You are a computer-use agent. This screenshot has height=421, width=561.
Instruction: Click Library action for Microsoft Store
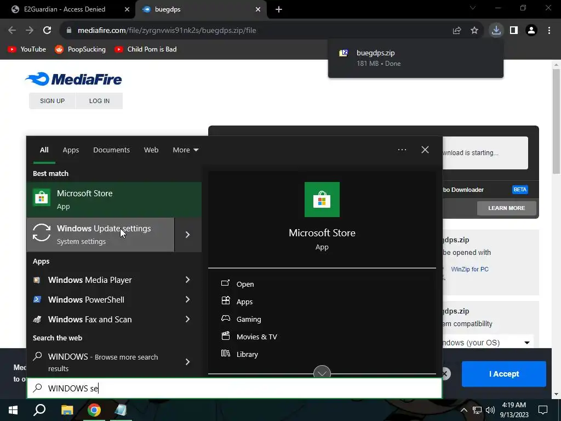[x=247, y=354]
